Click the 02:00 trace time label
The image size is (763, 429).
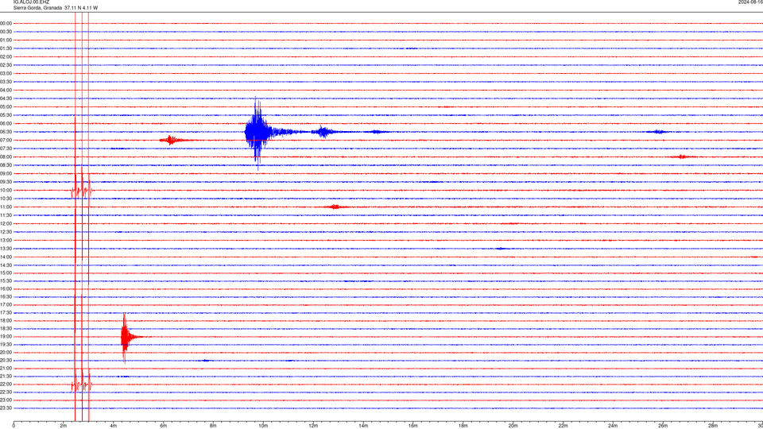pyautogui.click(x=6, y=57)
